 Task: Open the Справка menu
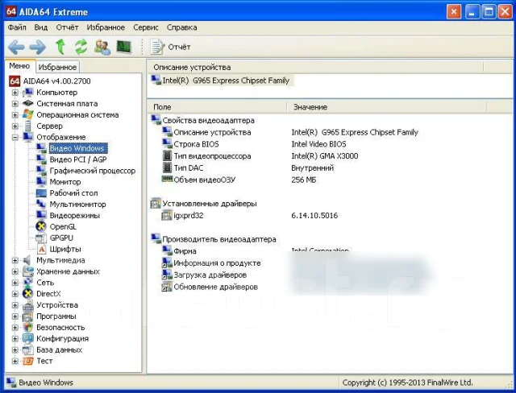tap(181, 27)
